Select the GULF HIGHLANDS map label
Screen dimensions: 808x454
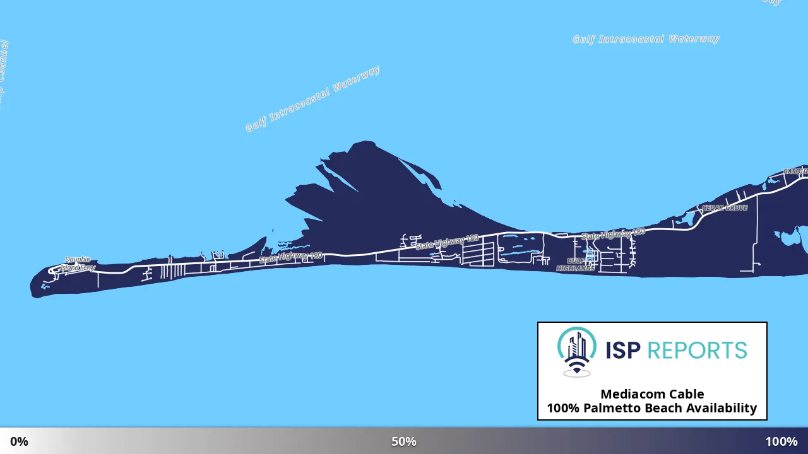[575, 264]
